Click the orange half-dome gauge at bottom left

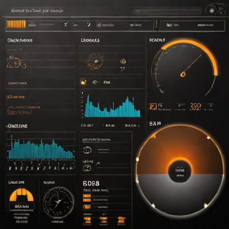coord(21,195)
